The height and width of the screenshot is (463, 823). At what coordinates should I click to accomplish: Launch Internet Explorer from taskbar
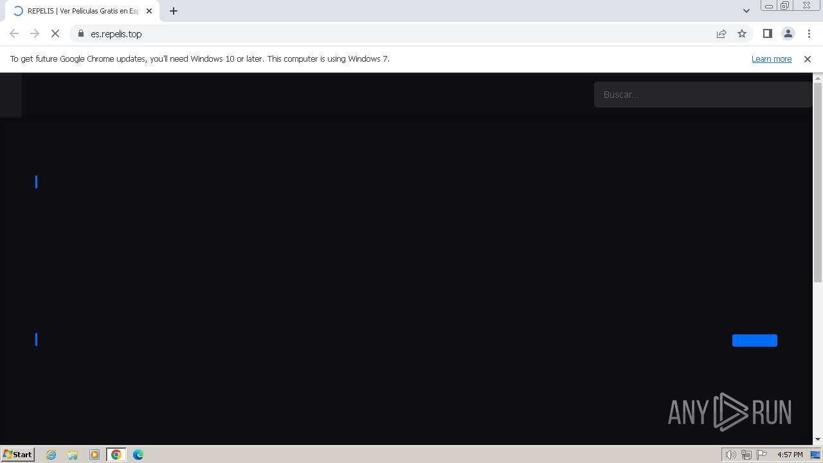[x=51, y=455]
